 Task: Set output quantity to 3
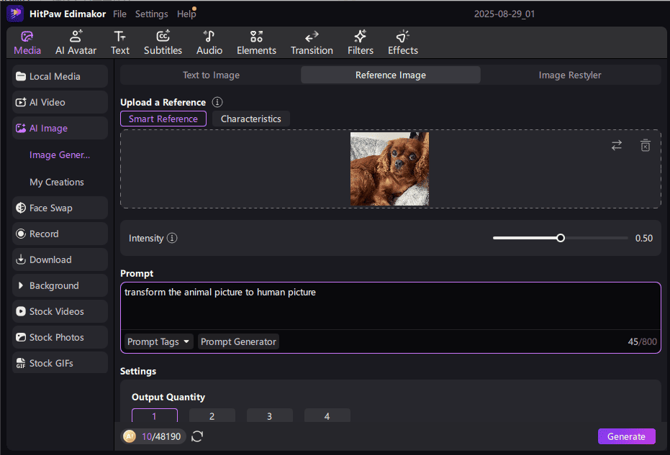pos(270,415)
